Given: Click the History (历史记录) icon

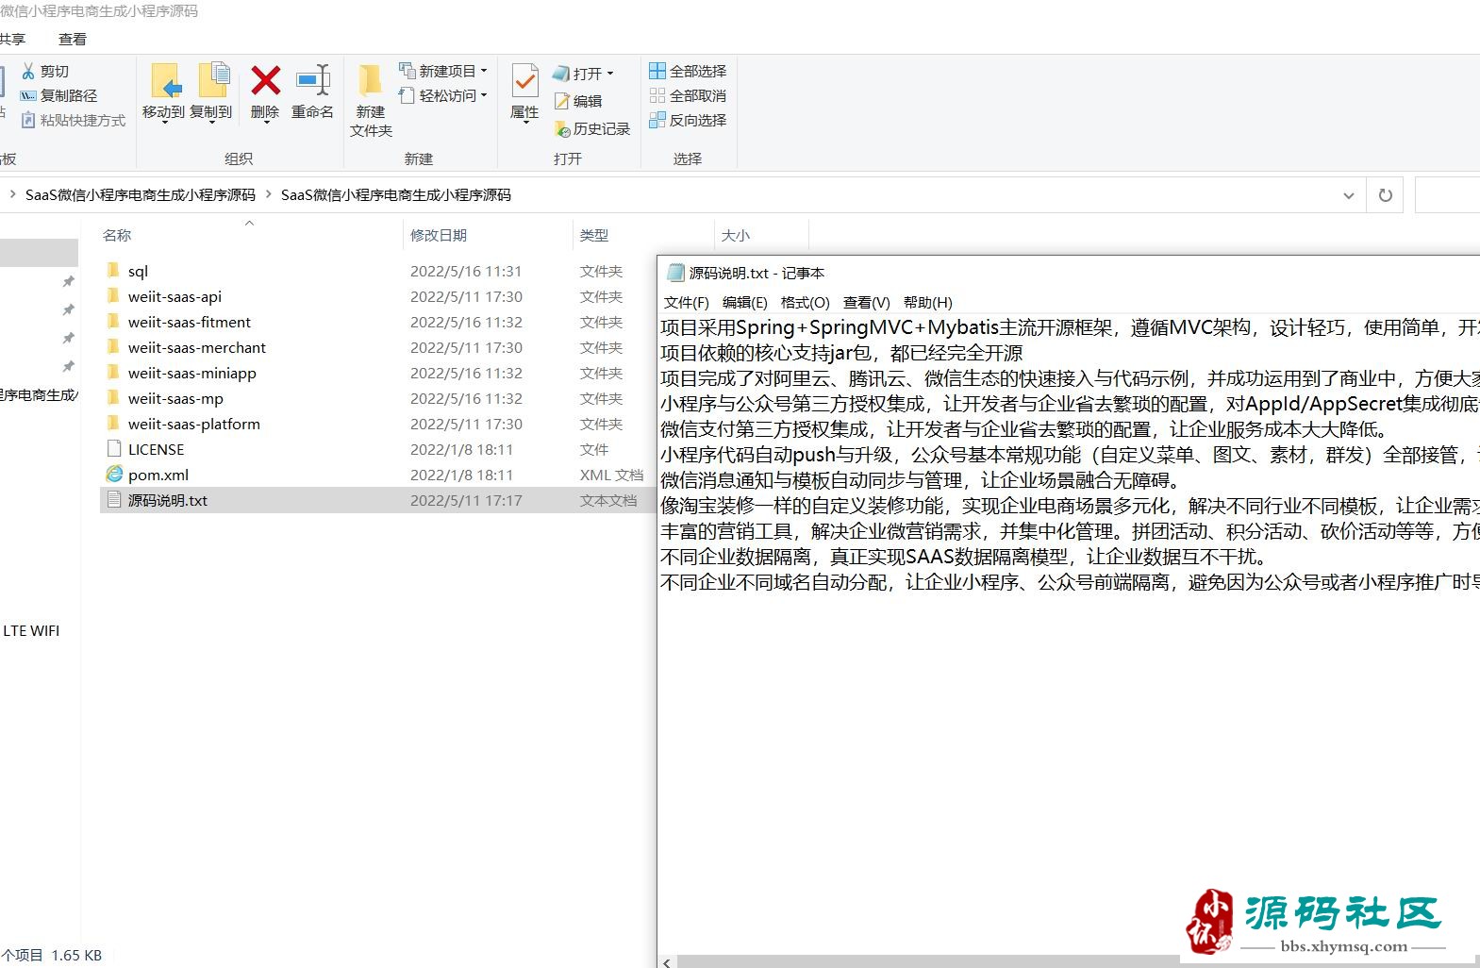Looking at the screenshot, I should 562,128.
